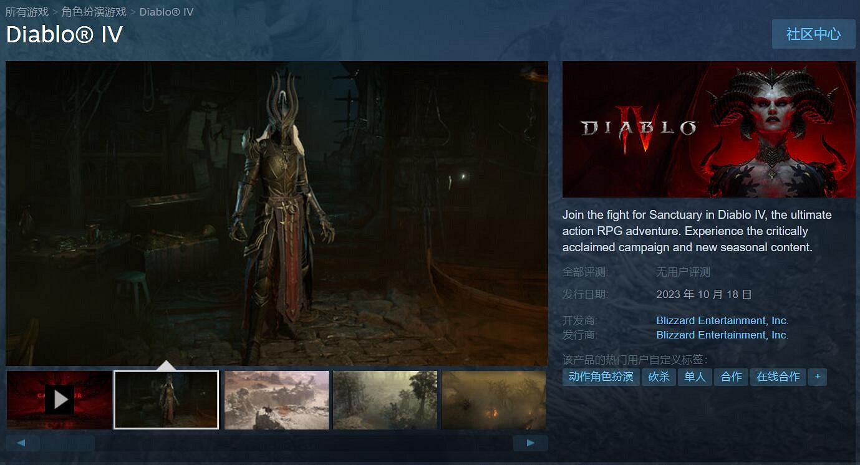Click the left scroll arrow under thumbnails

[21, 443]
